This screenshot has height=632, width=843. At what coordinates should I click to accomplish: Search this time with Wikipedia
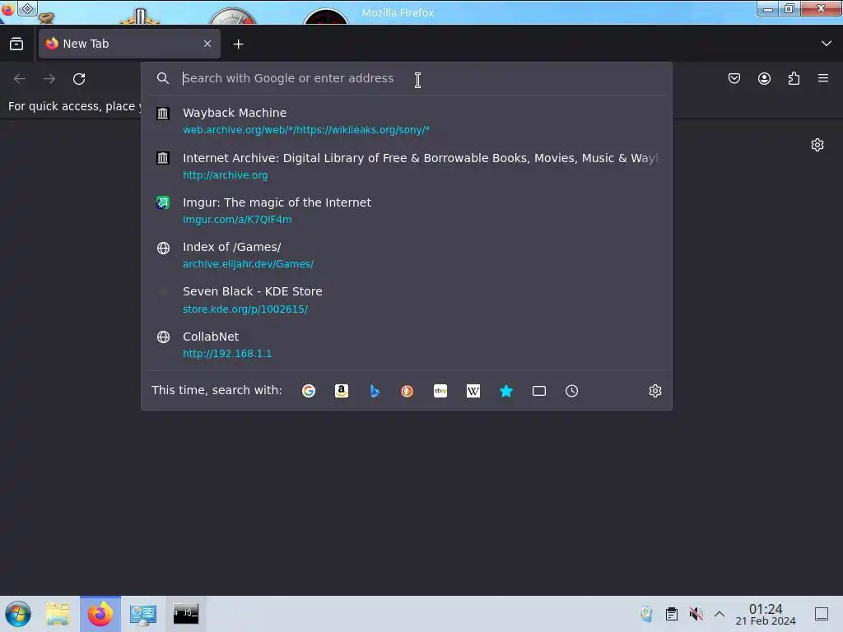tap(473, 391)
